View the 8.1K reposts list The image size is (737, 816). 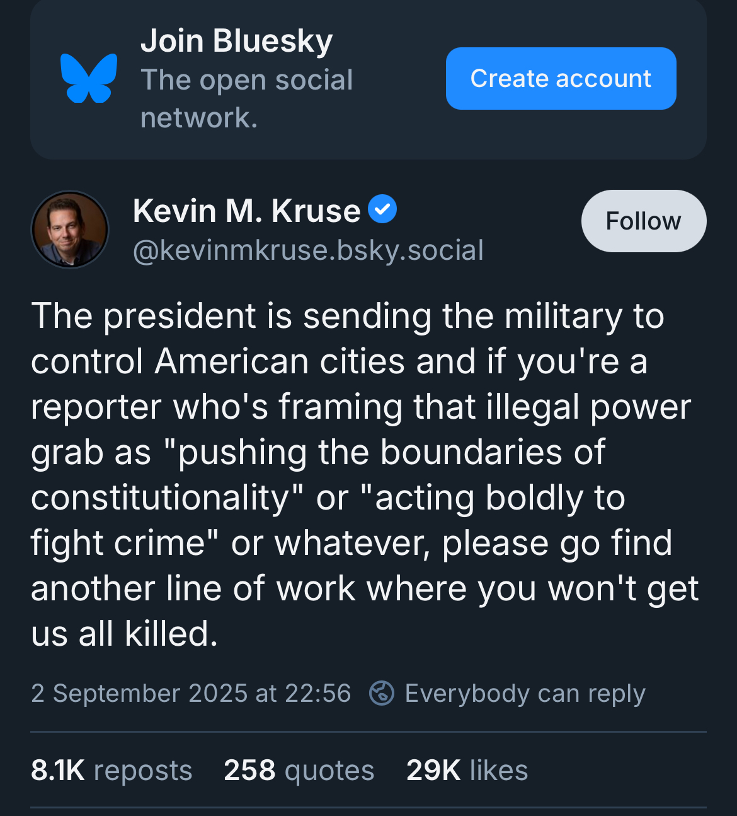(111, 770)
